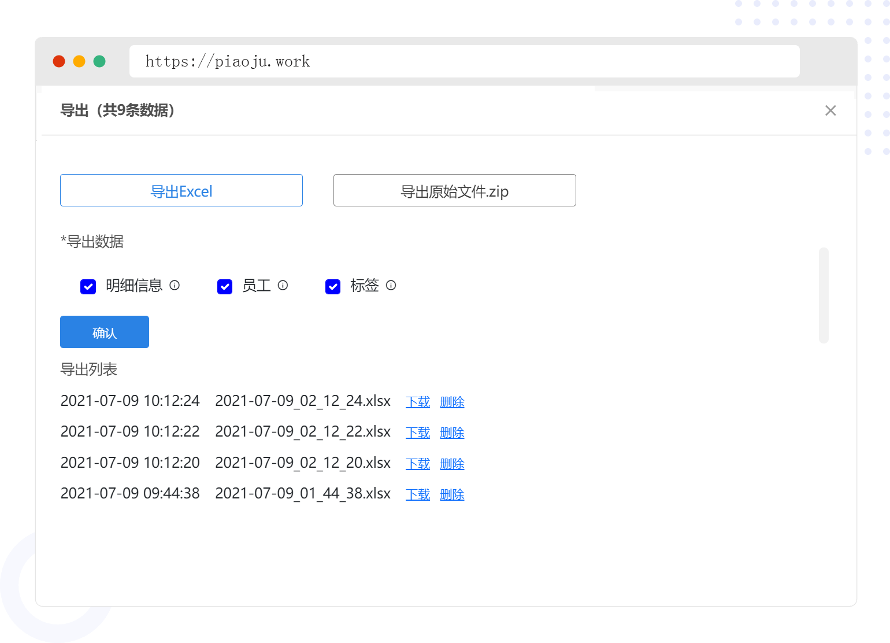Switch to the 导出Excel tab
The height and width of the screenshot is (643, 890).
[x=181, y=190]
